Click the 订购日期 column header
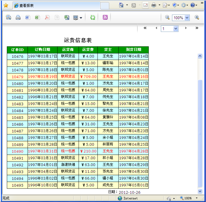206x202 pixels. 43,50
